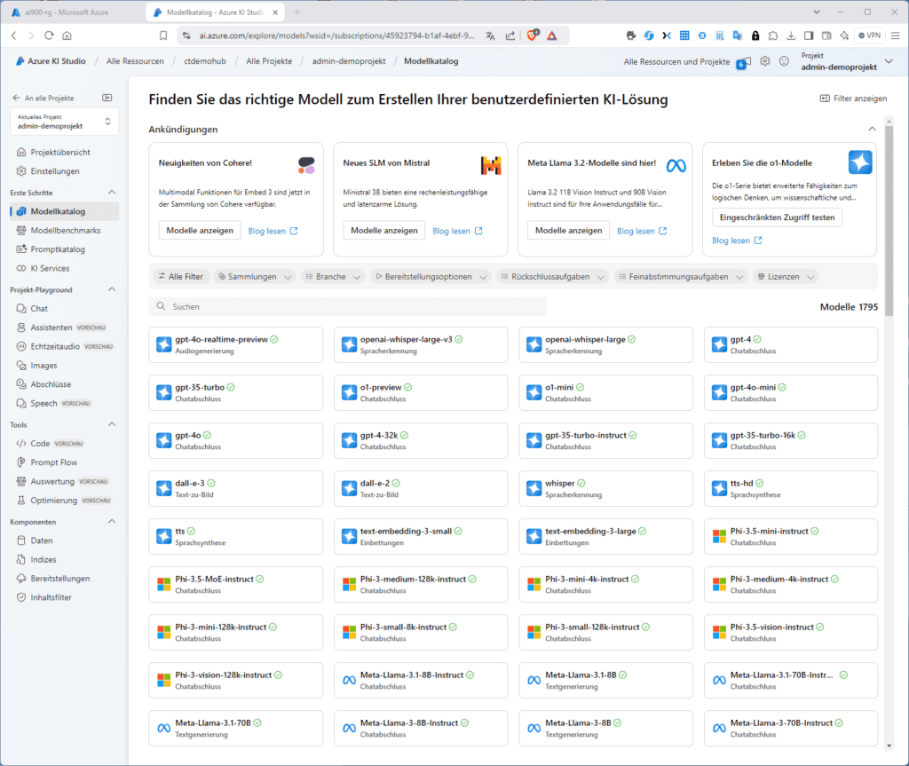Collapse the Komponenten sidebar section
The image size is (909, 766).
click(112, 522)
